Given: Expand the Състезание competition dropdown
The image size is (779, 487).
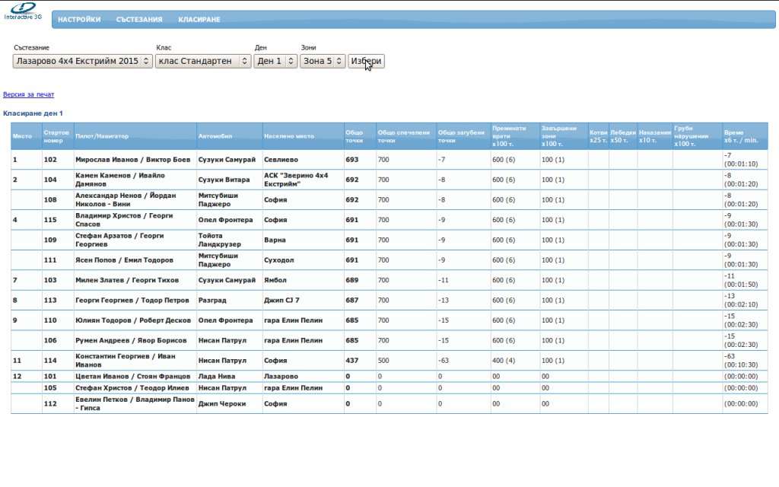Looking at the screenshot, I should (82, 61).
